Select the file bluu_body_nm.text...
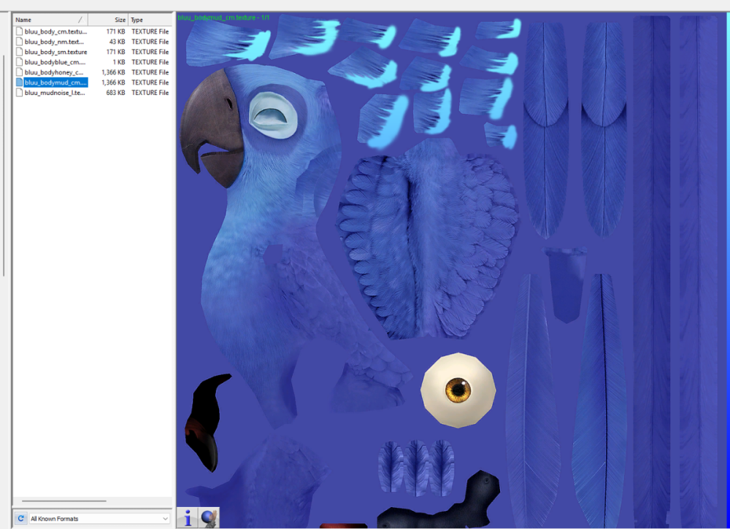This screenshot has width=730, height=529. pyautogui.click(x=54, y=42)
